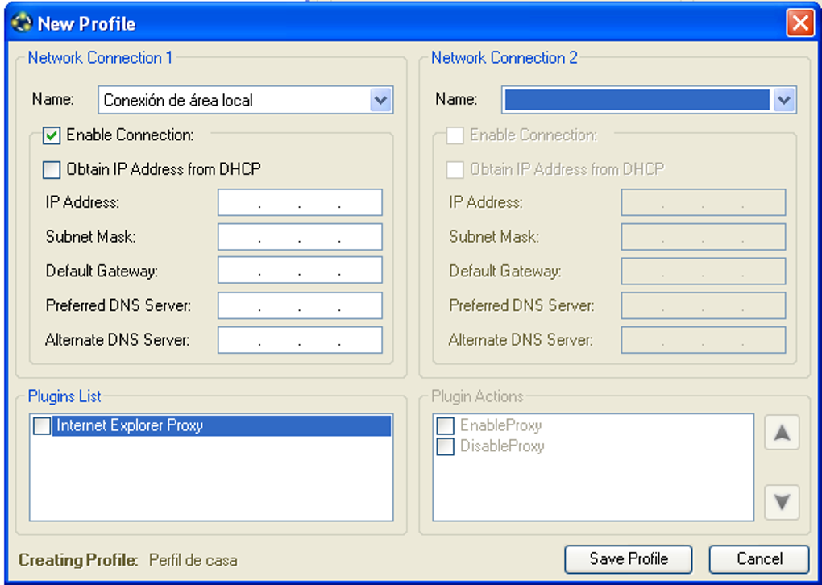Screen dimensions: 822x585
Task: Click inside the Preferred DNS Server field
Action: coord(299,305)
